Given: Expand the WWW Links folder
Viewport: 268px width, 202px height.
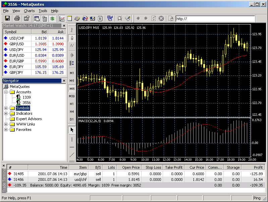Looking at the screenshot, I should click(6, 124).
